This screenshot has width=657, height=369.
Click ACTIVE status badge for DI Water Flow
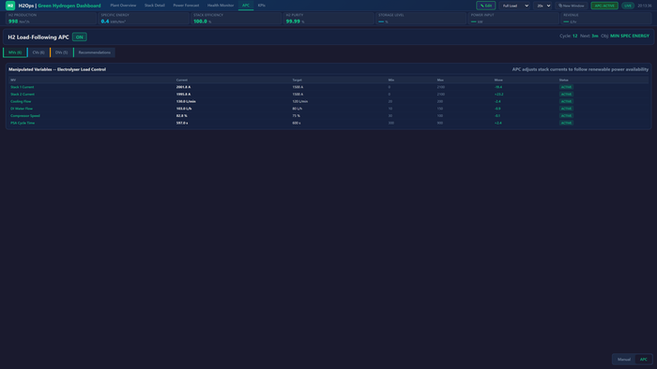point(566,109)
